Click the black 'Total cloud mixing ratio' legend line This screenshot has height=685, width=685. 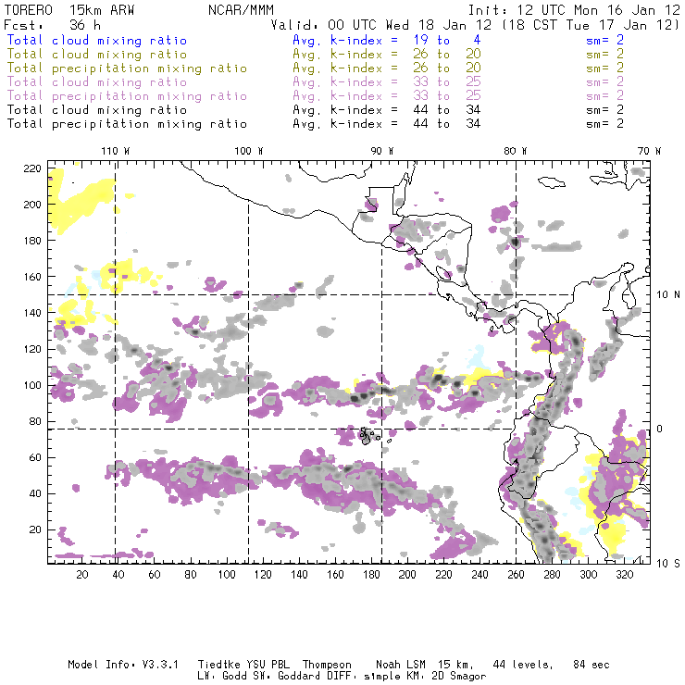click(x=97, y=110)
